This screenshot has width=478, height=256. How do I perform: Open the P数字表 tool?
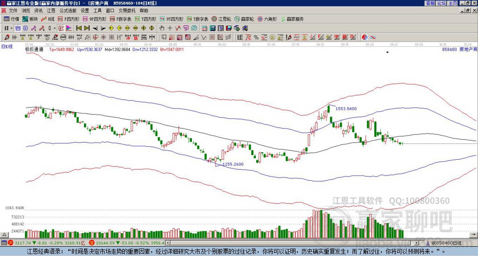pos(120,19)
